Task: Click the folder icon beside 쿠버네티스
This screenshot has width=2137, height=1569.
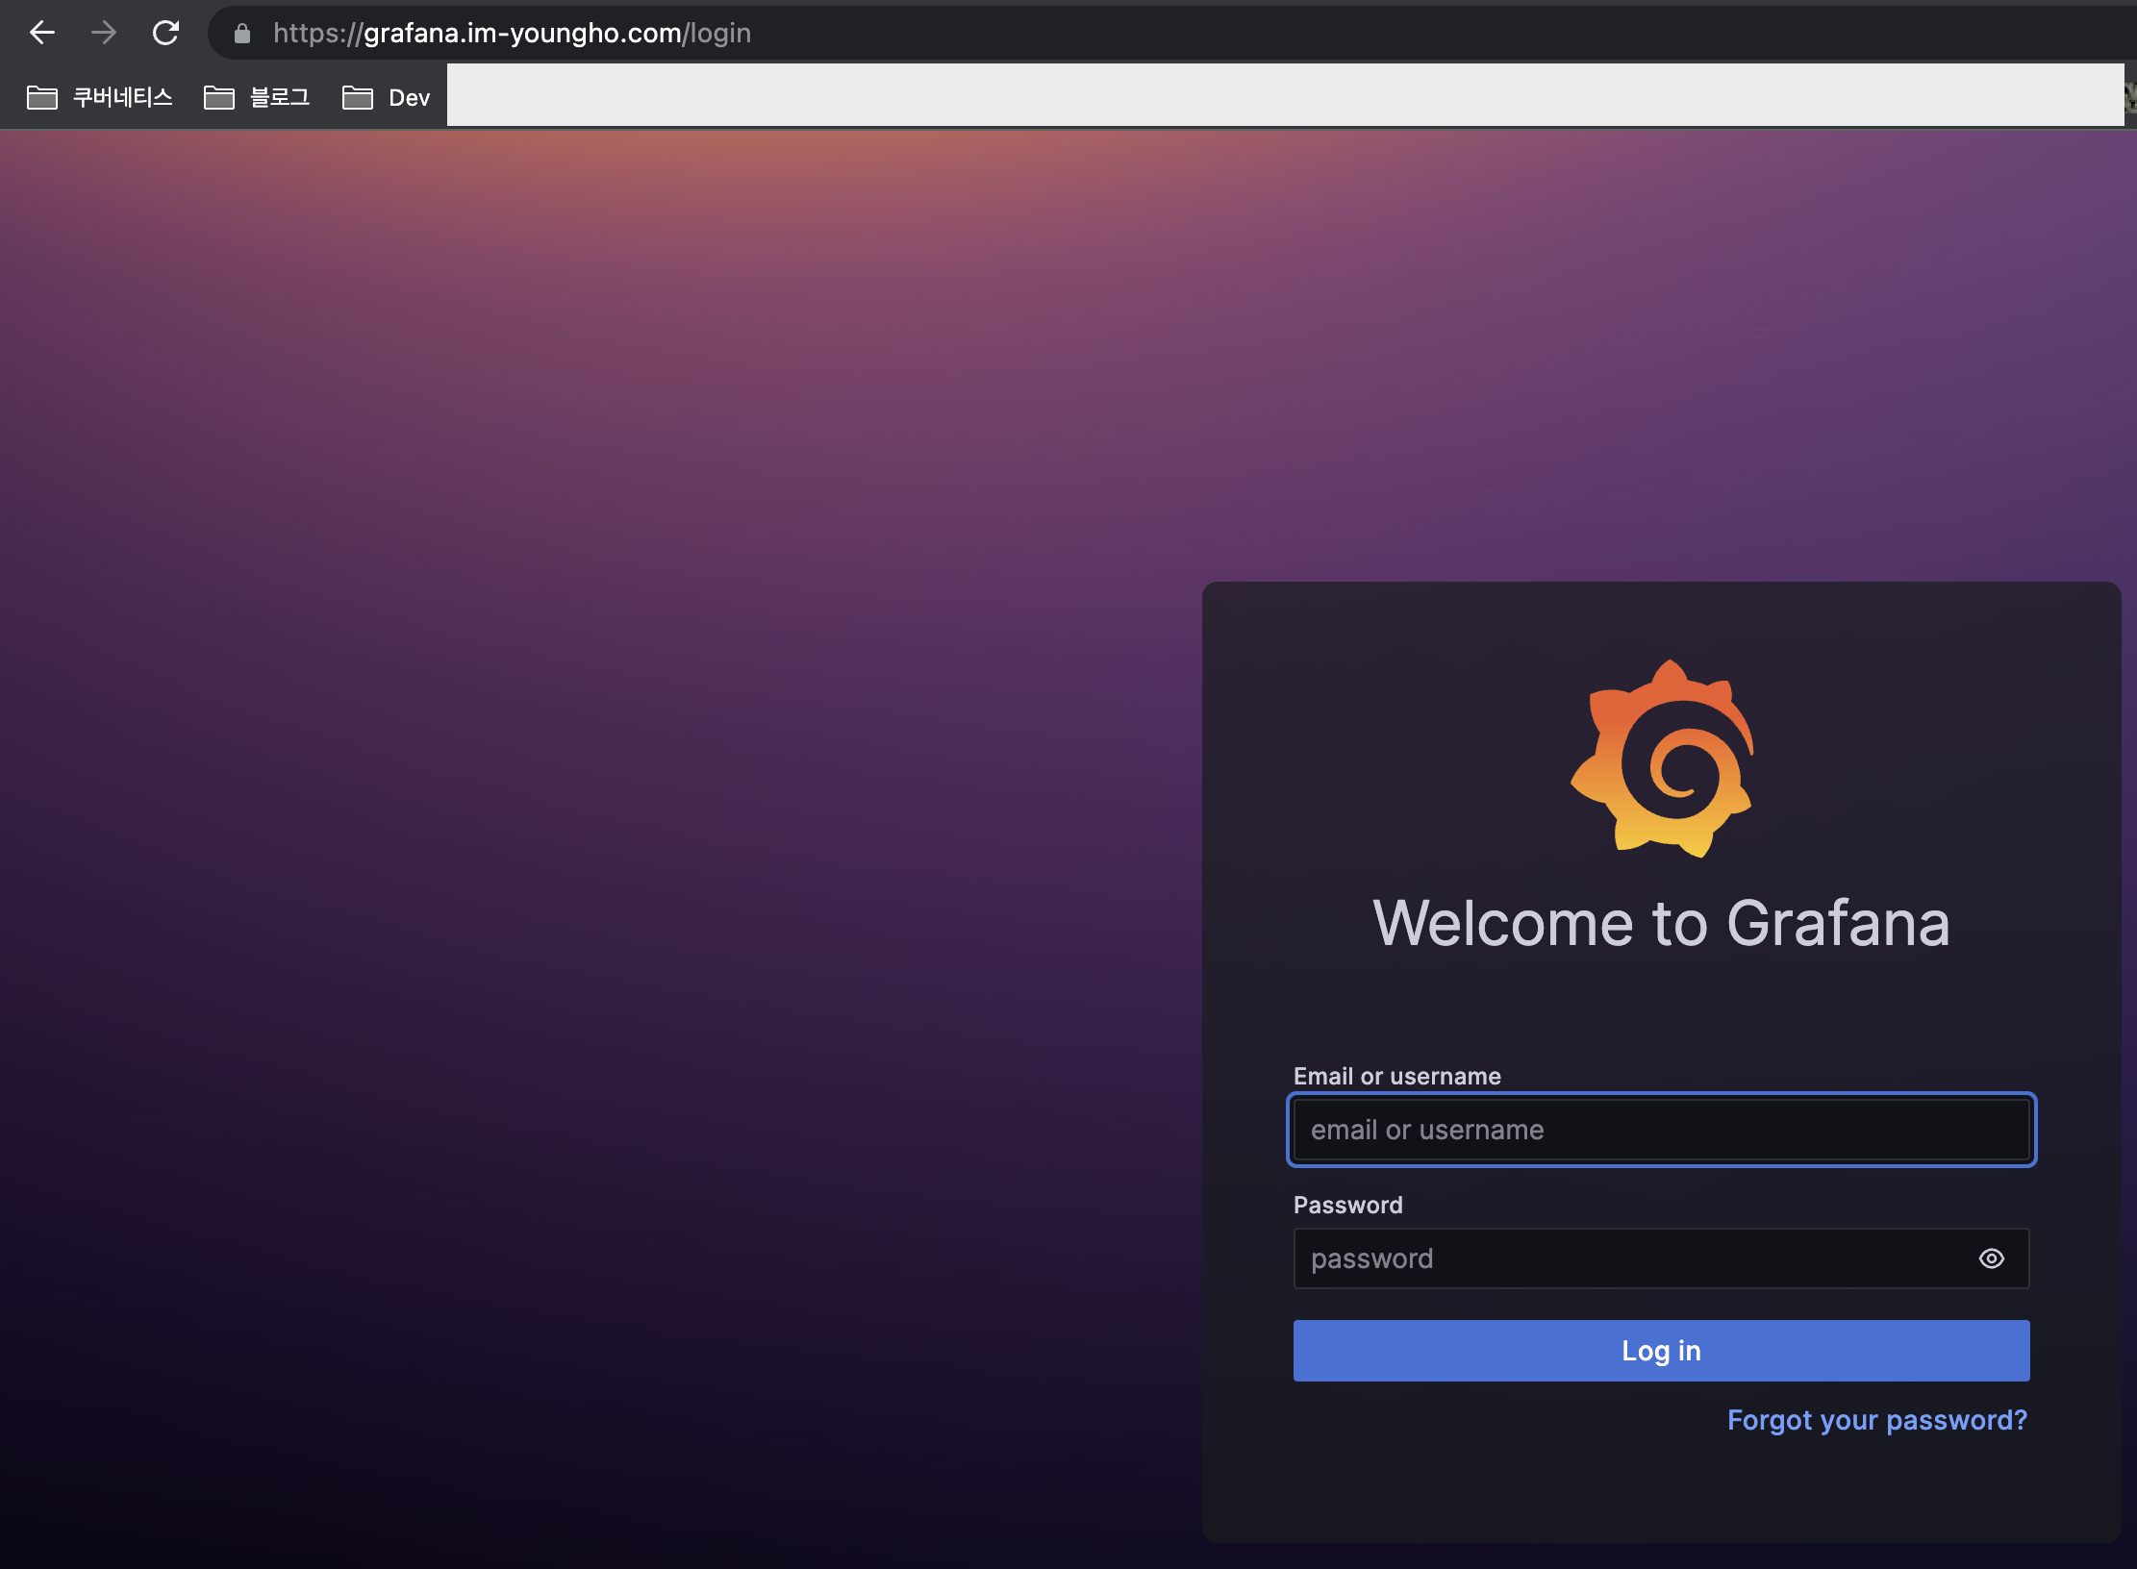Action: pyautogui.click(x=42, y=97)
